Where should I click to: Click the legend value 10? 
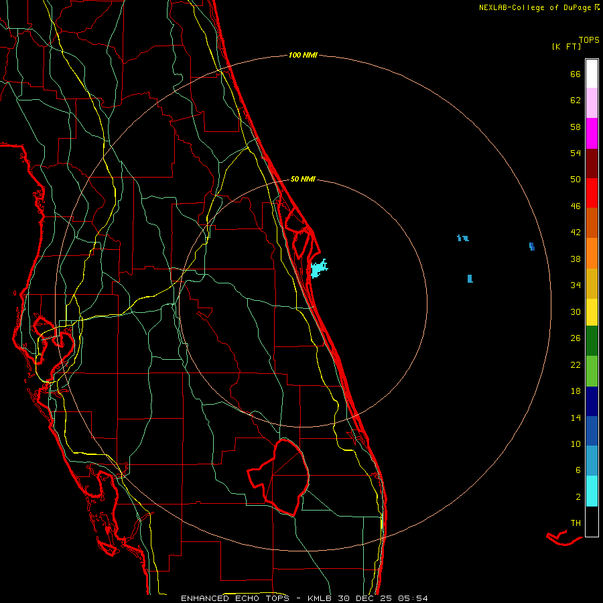click(576, 444)
